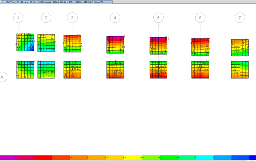
Task: Click grid line bubble 2
Action: [x=46, y=18]
